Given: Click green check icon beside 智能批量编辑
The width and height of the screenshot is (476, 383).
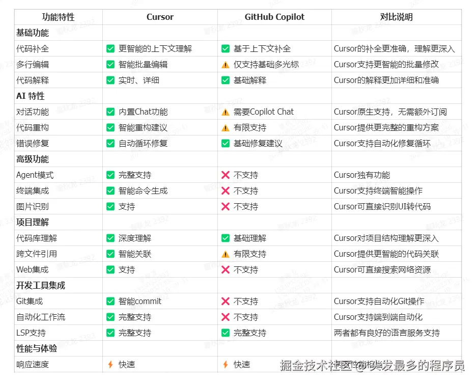Looking at the screenshot, I should [x=110, y=64].
